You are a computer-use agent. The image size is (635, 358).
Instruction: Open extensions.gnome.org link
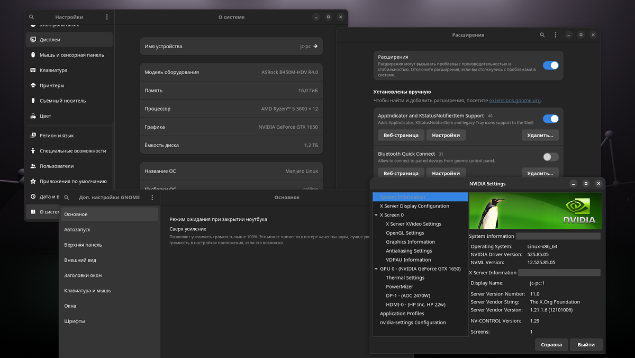[514, 100]
